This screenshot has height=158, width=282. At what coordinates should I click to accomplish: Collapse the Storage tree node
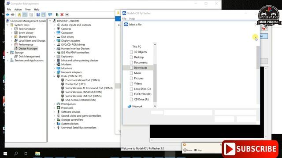tap(7, 53)
